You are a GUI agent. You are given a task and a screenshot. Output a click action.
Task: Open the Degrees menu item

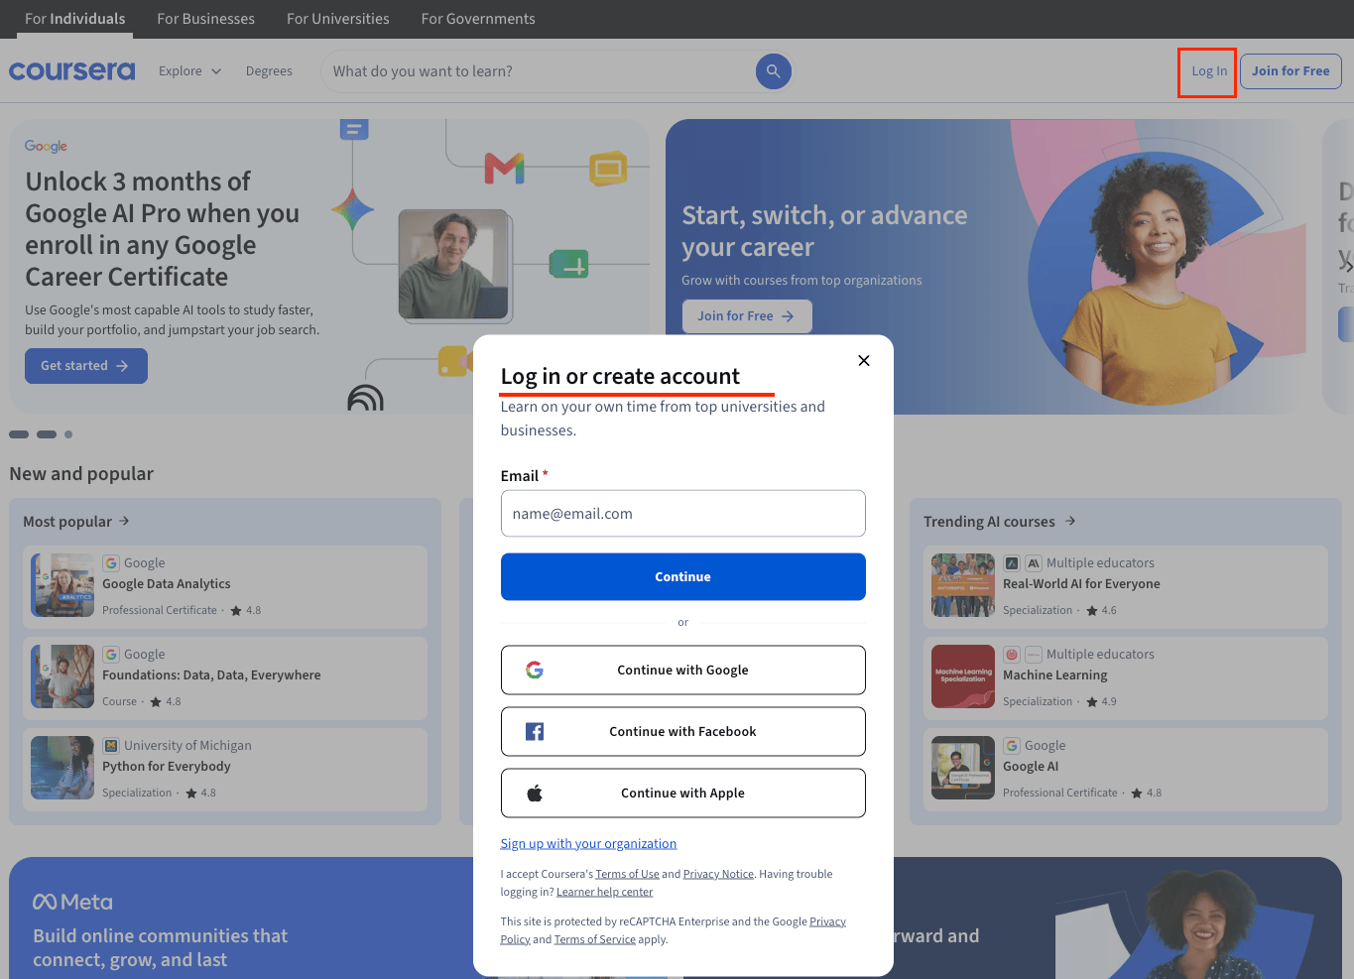click(x=269, y=71)
